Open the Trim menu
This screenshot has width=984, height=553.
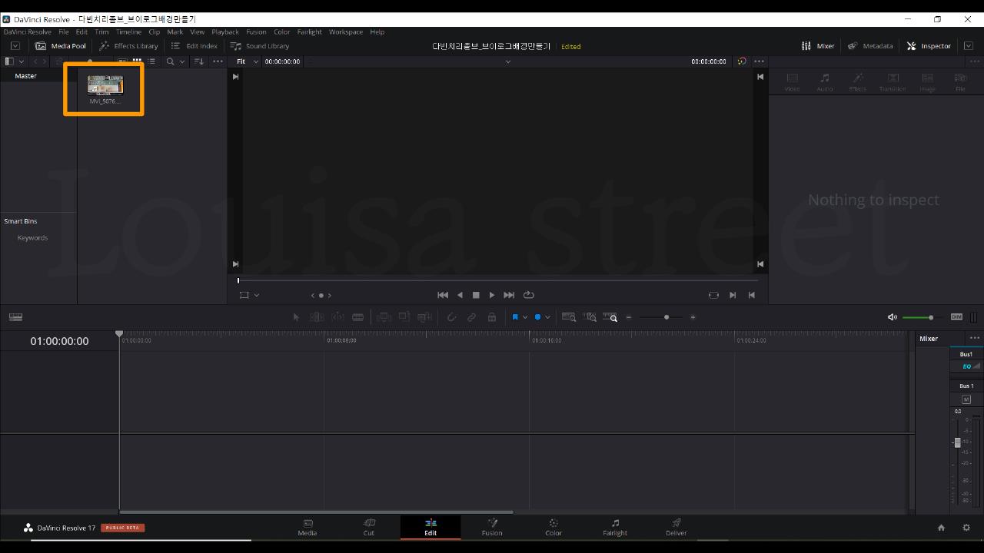tap(101, 31)
